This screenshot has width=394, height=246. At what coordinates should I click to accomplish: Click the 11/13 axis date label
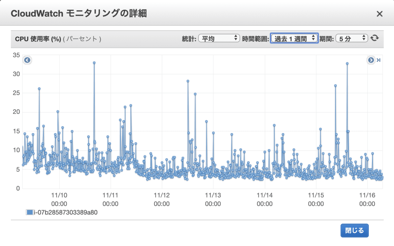coord(213,195)
